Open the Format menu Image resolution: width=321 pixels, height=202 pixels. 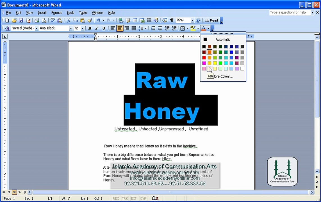coord(56,13)
